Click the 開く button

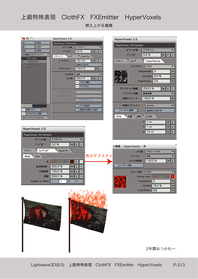click(28, 47)
